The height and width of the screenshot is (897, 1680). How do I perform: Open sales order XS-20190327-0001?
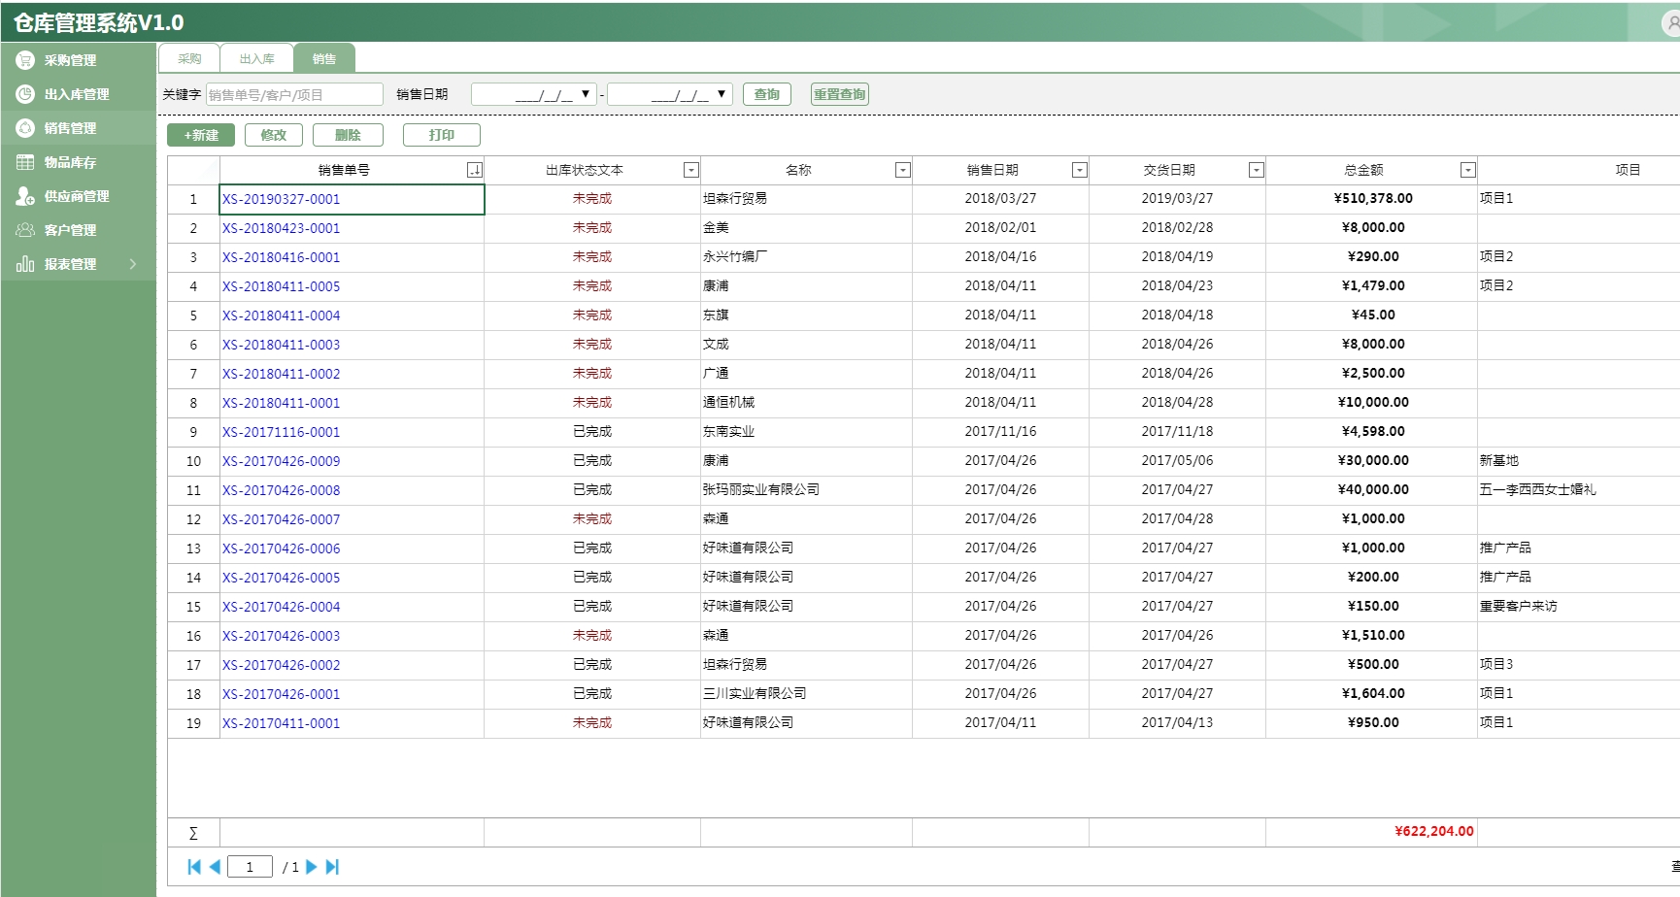pyautogui.click(x=282, y=199)
